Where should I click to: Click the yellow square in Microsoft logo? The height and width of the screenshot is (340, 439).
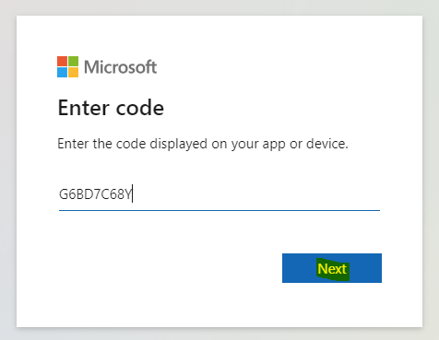73,72
